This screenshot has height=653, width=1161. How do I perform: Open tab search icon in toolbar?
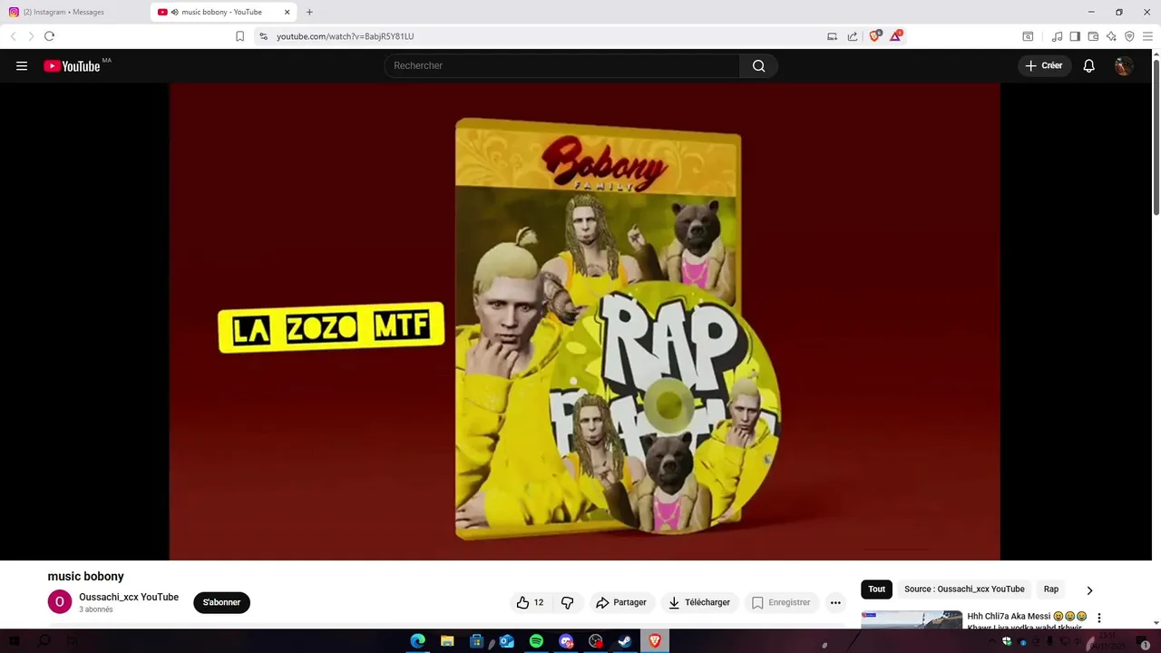tap(1028, 36)
